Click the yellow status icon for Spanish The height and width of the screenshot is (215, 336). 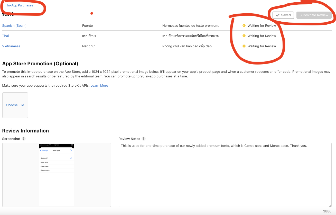point(244,25)
